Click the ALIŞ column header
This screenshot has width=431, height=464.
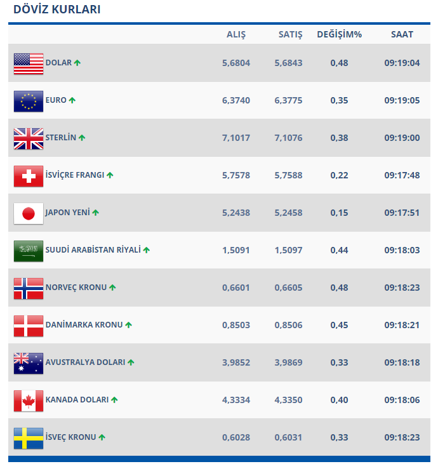pyautogui.click(x=236, y=34)
